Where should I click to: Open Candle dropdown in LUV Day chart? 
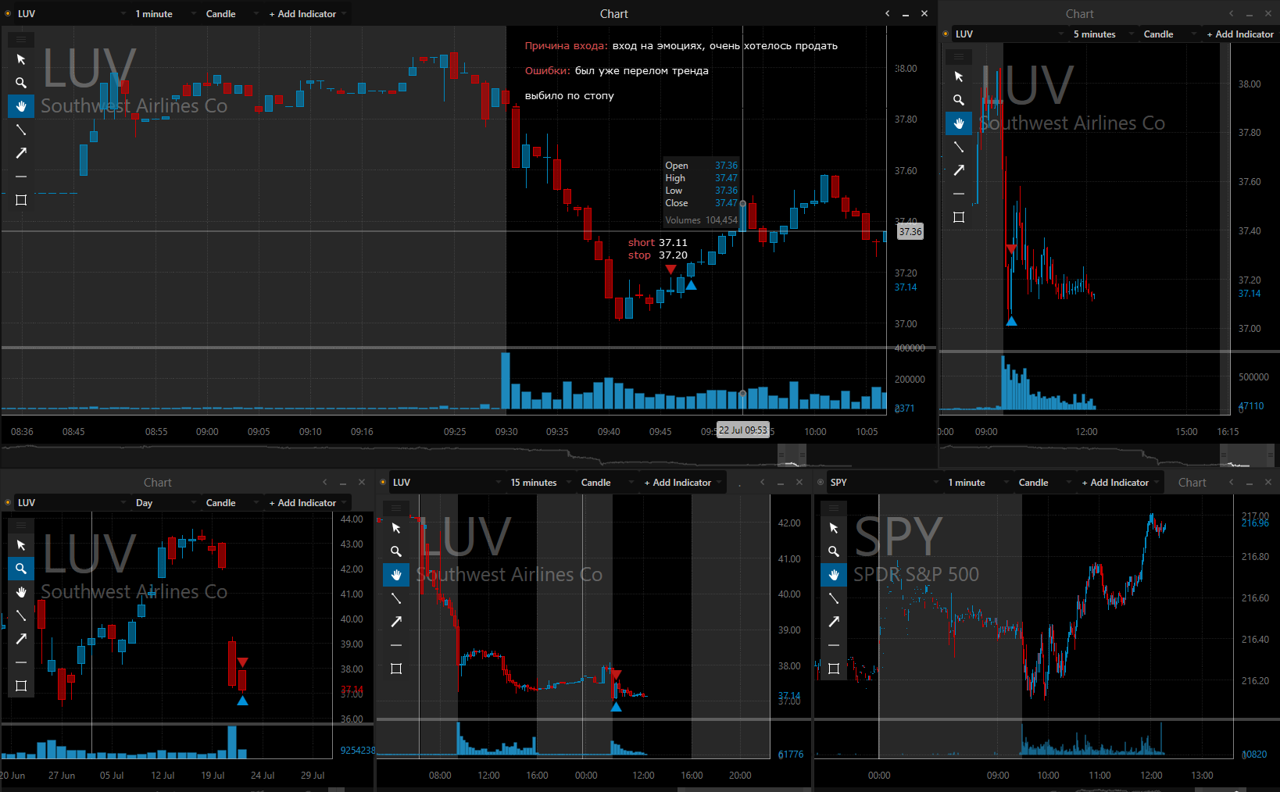pos(231,503)
